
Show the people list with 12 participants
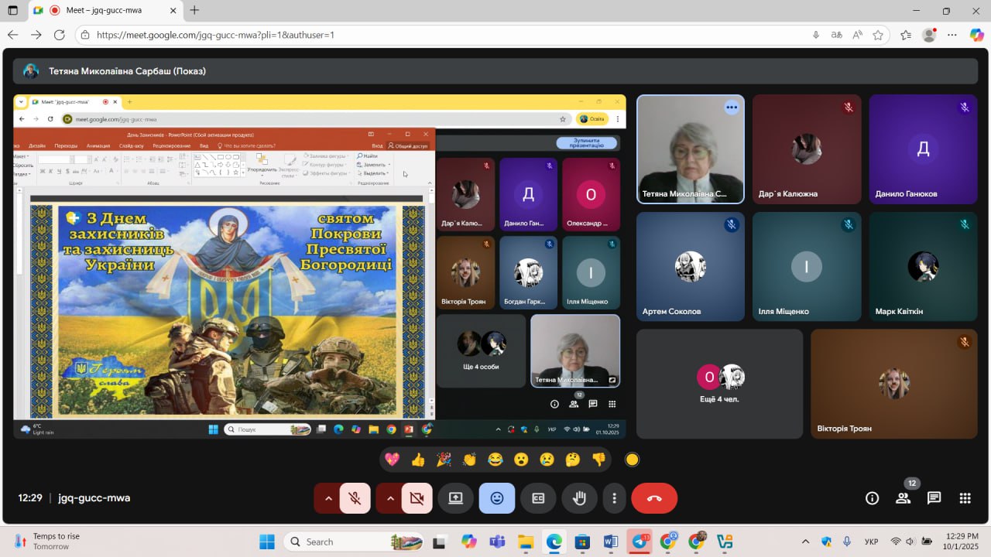tap(903, 498)
